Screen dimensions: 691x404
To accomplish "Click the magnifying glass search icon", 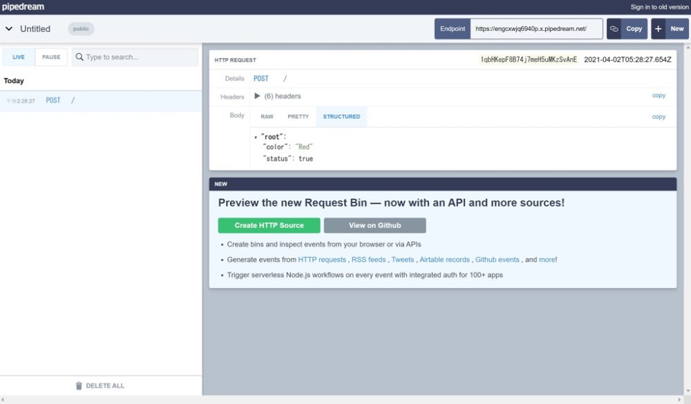I will click(81, 57).
